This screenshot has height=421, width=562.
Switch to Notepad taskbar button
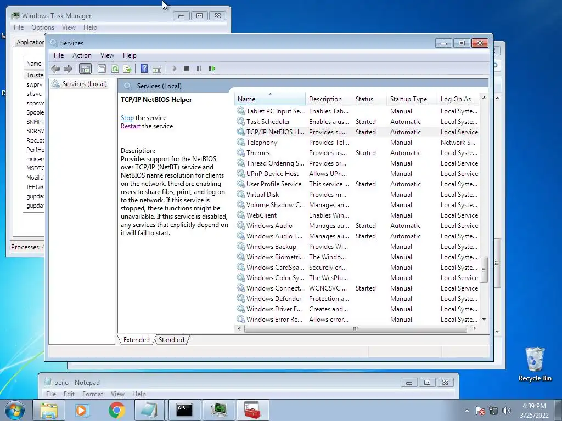coord(150,410)
